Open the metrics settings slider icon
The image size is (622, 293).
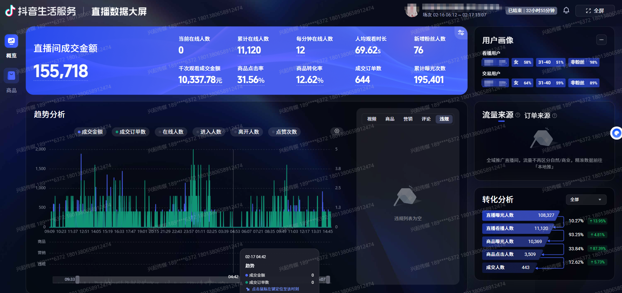(x=461, y=33)
